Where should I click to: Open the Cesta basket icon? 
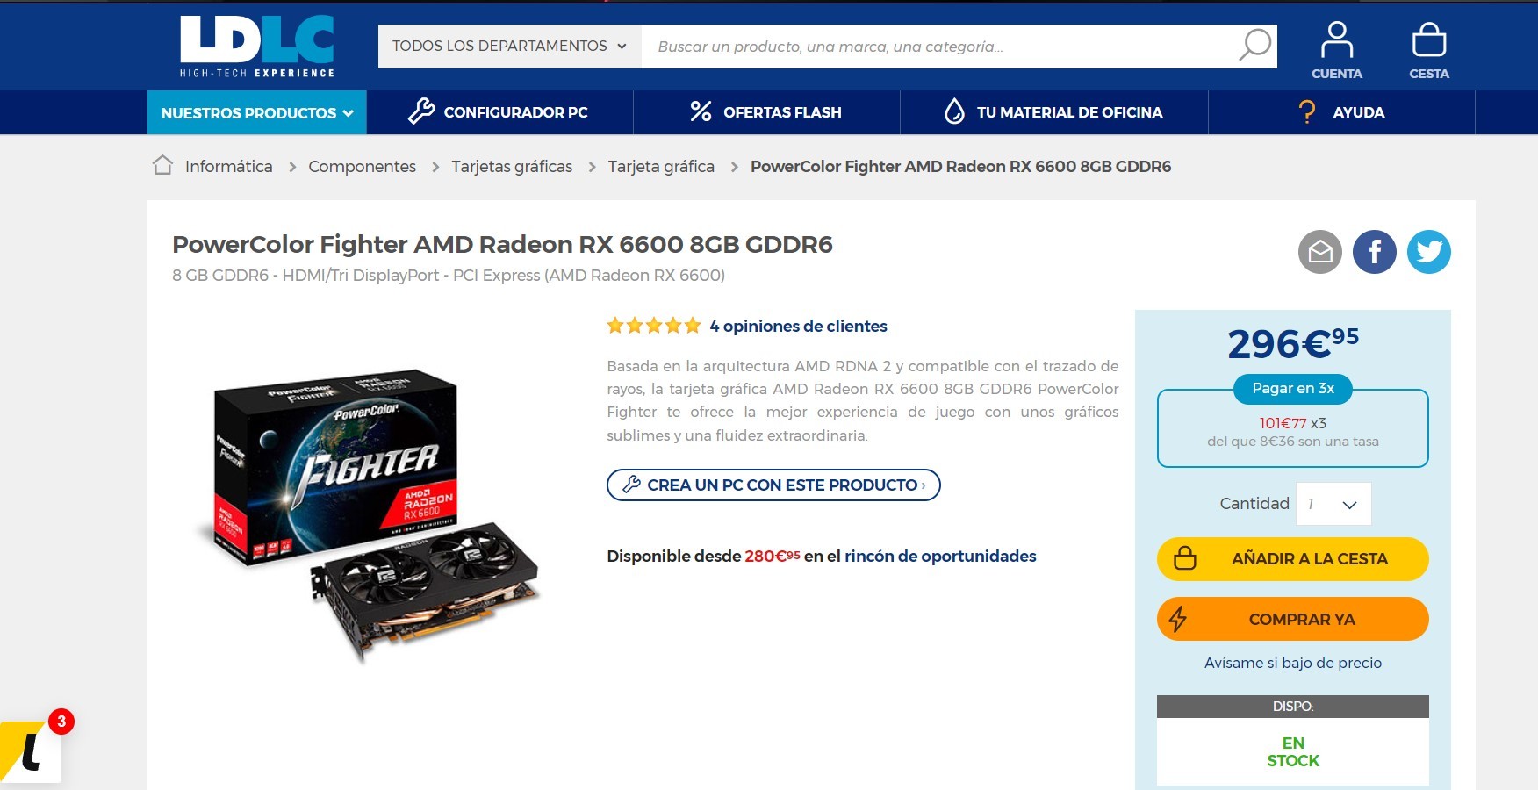(x=1428, y=50)
